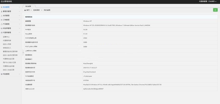
Task: Click the 代理商管理 link in top bar
Action: (203, 1)
